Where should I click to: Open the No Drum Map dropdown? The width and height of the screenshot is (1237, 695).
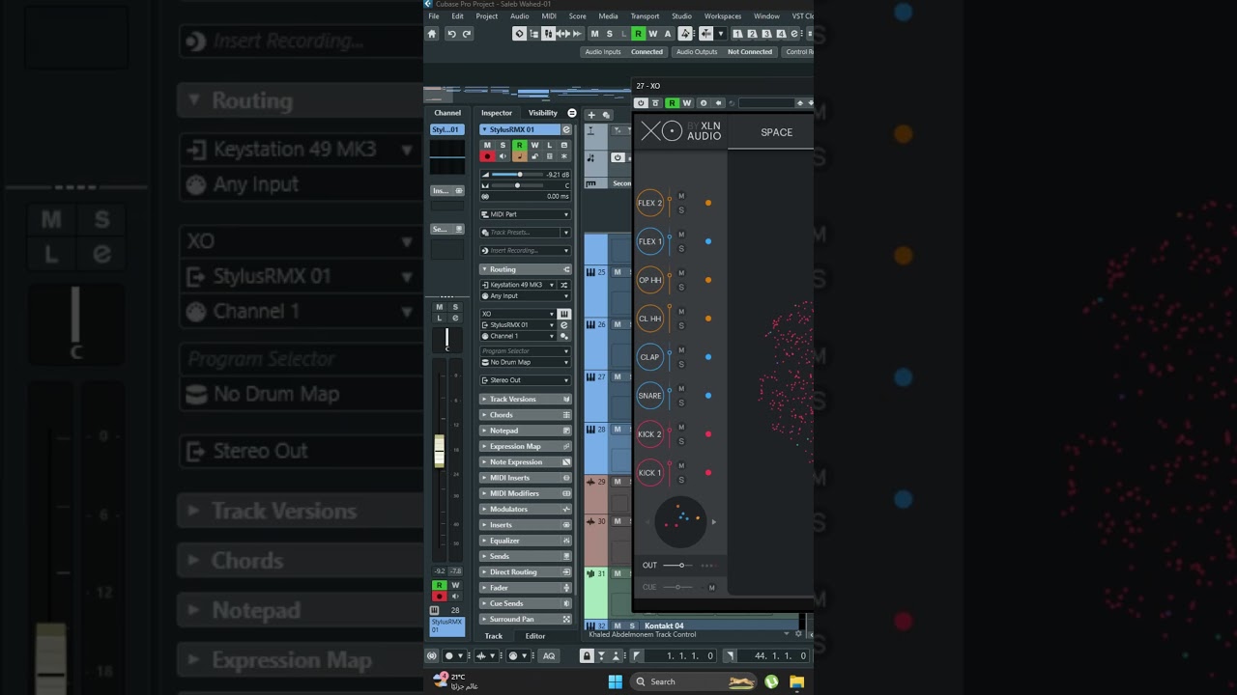tap(526, 362)
